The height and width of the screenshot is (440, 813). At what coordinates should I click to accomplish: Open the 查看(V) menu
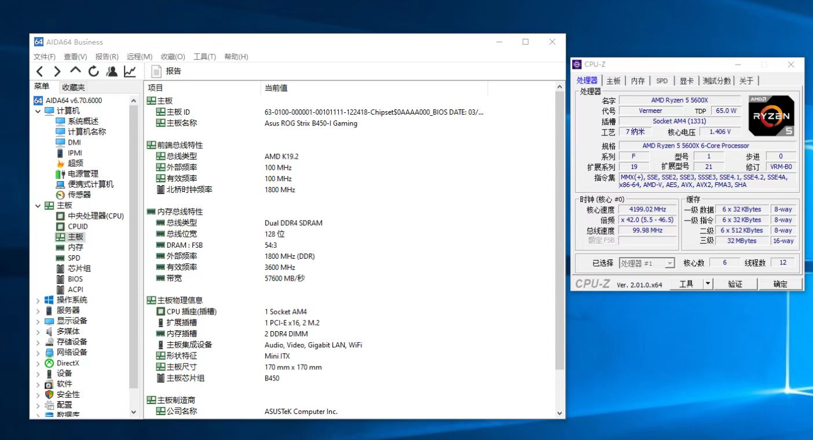tap(75, 57)
